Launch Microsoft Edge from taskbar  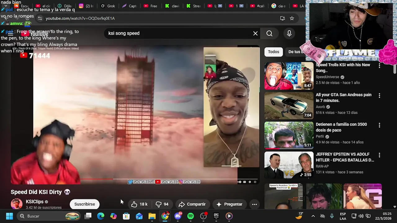pos(101,216)
